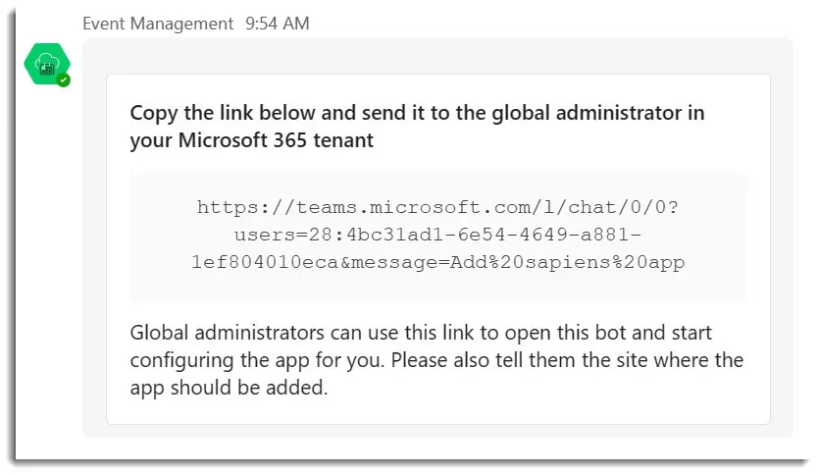Click the white card's empty bottom margin
Viewport: 818px width, 475px height.
tap(438, 412)
